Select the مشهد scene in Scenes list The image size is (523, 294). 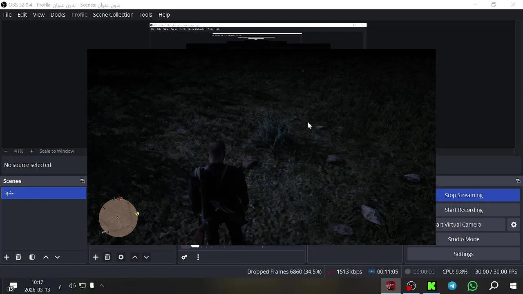pos(44,193)
